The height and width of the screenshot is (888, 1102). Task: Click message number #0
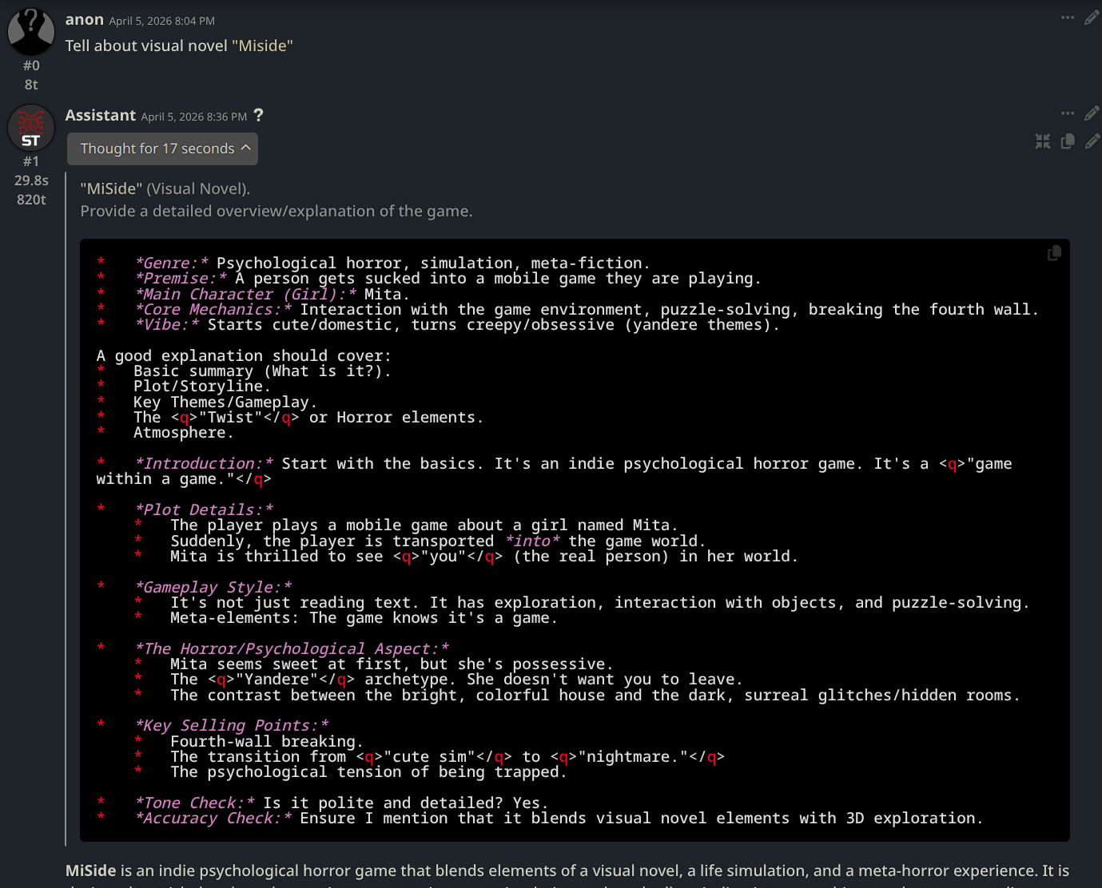coord(31,65)
